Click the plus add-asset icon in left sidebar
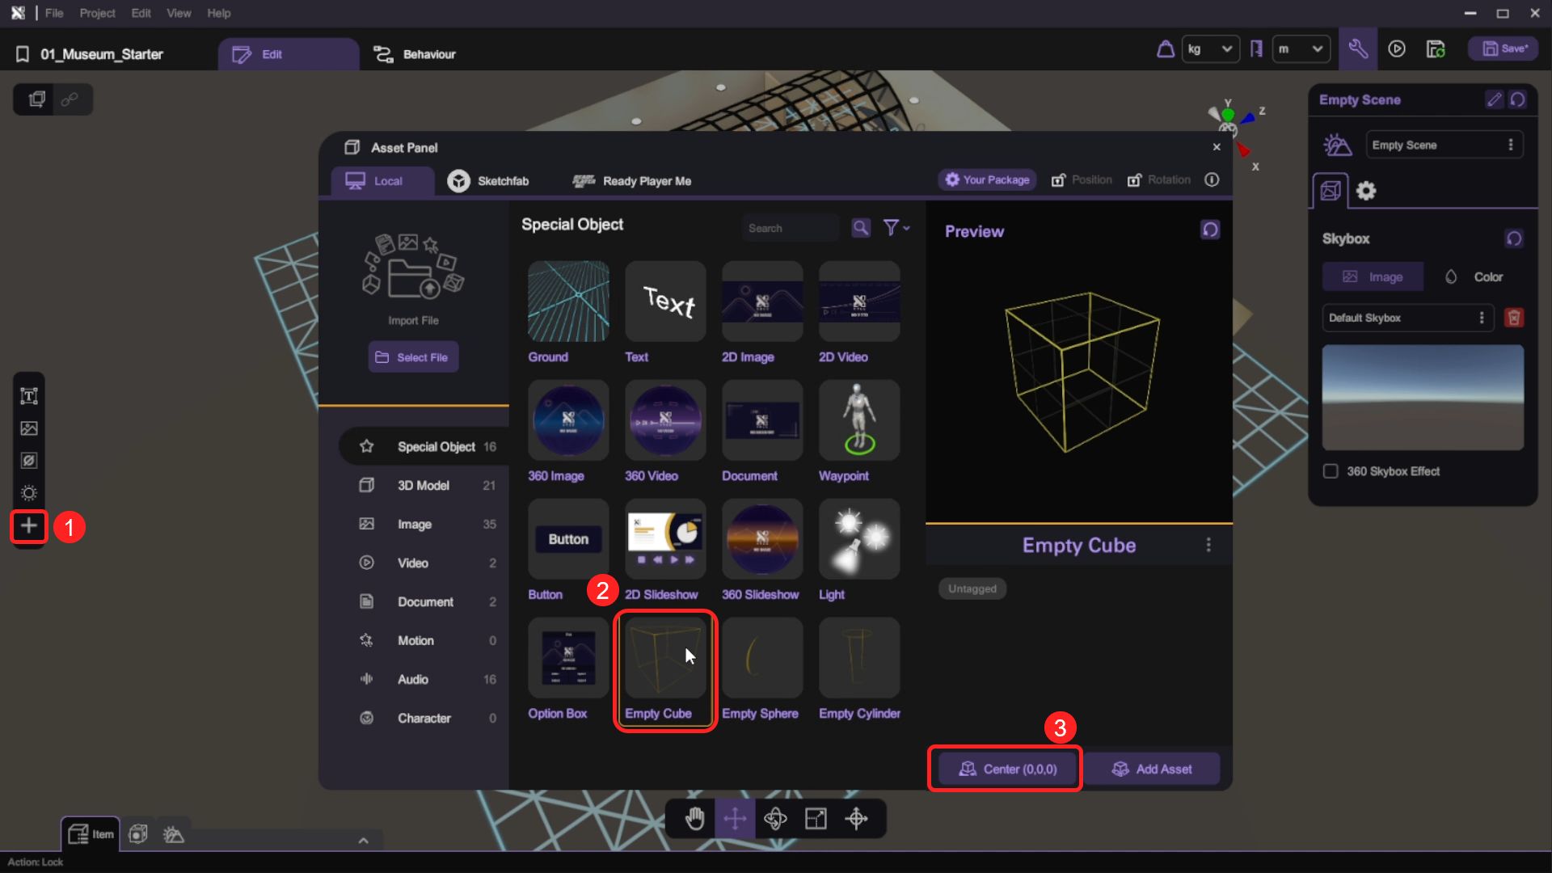1552x873 pixels. [x=29, y=526]
